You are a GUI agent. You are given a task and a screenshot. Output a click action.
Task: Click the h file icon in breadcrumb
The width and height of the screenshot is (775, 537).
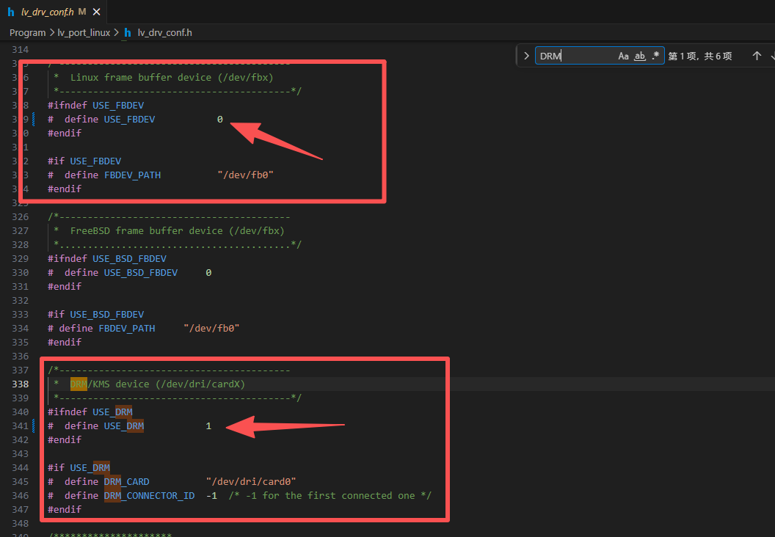[128, 32]
